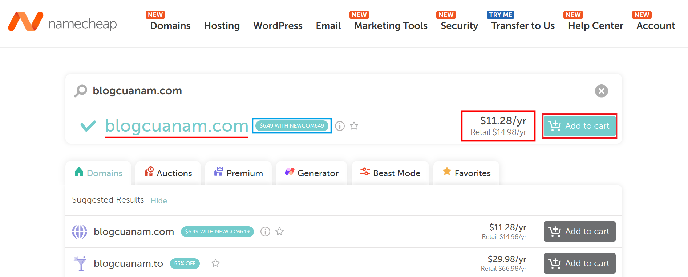
Task: Open info icon in suggested blogcuanam.com row
Action: 266,232
